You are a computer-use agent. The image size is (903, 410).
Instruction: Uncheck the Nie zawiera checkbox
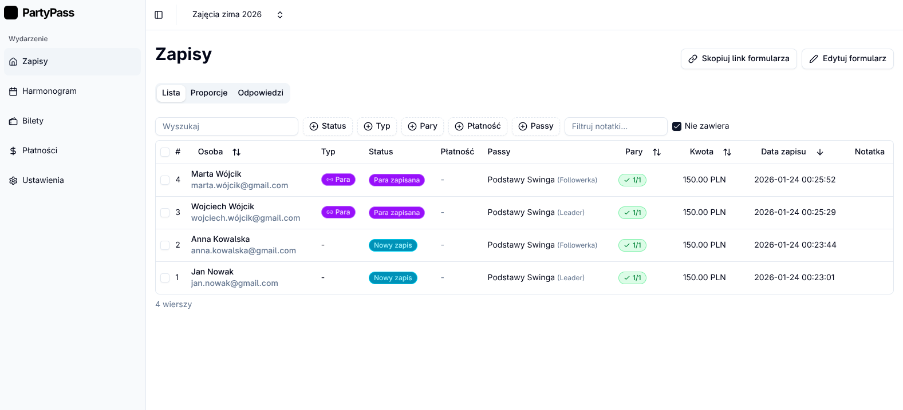[x=677, y=126]
